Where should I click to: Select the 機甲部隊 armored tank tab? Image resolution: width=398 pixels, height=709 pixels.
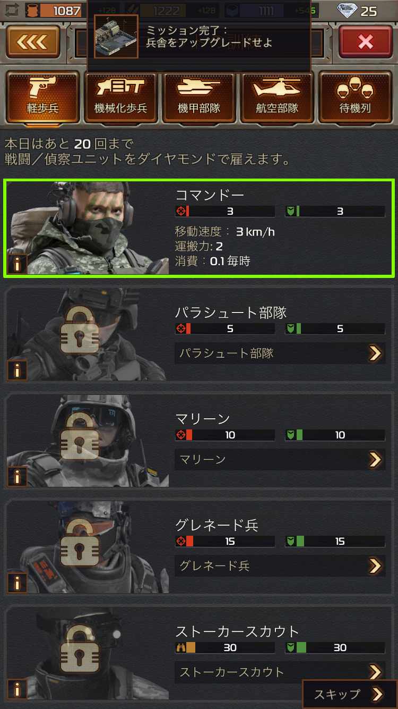click(199, 97)
